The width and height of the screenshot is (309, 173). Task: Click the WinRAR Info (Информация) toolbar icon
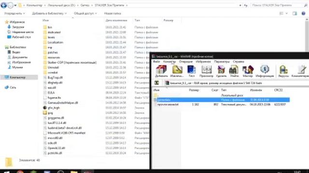click(x=265, y=71)
